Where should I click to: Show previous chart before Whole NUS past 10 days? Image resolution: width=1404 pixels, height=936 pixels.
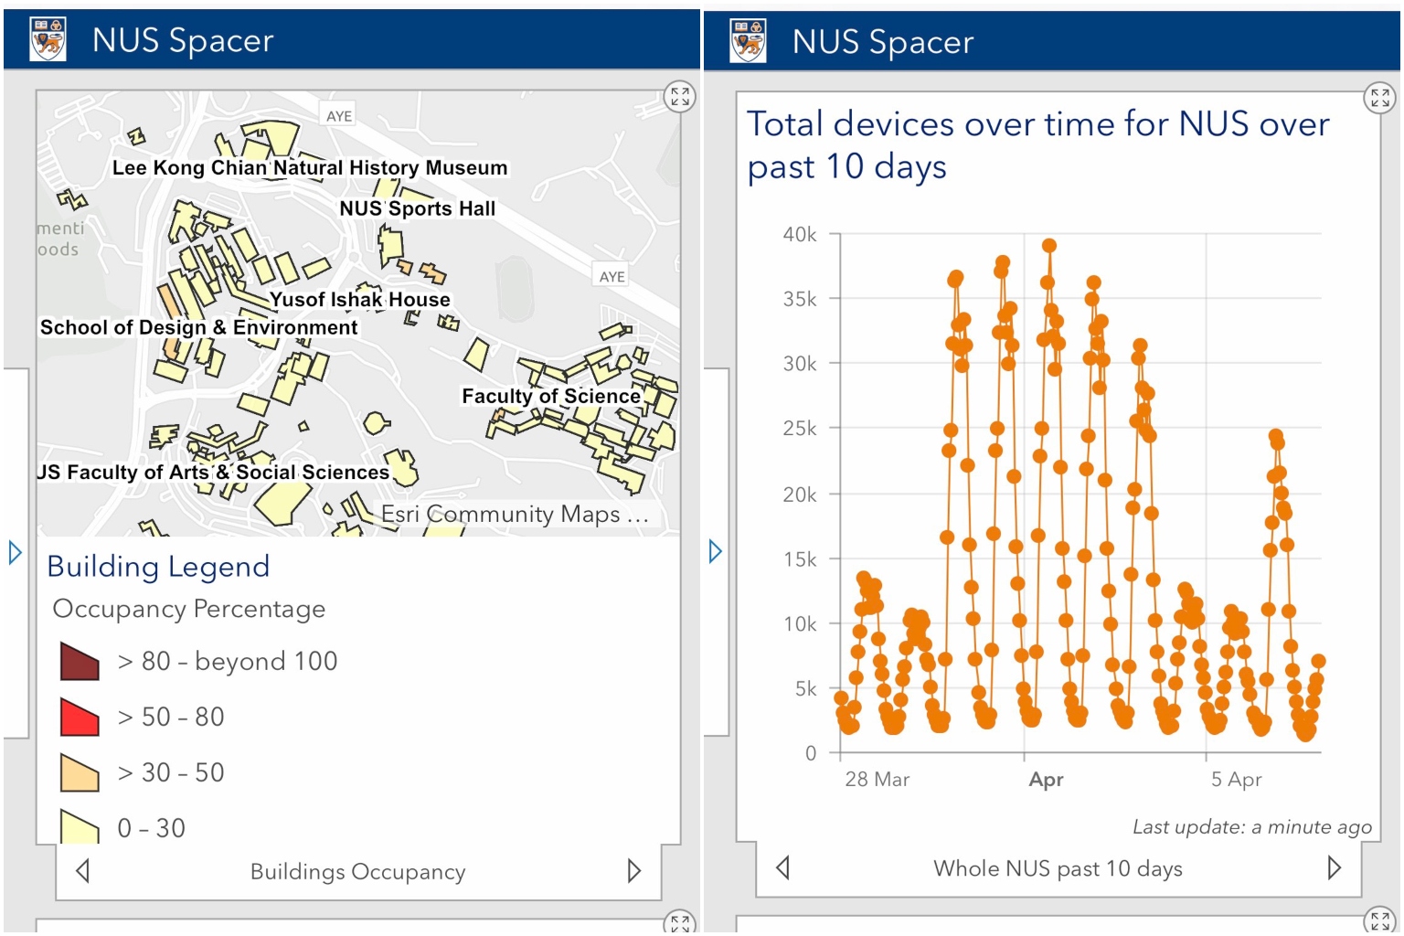(x=783, y=867)
